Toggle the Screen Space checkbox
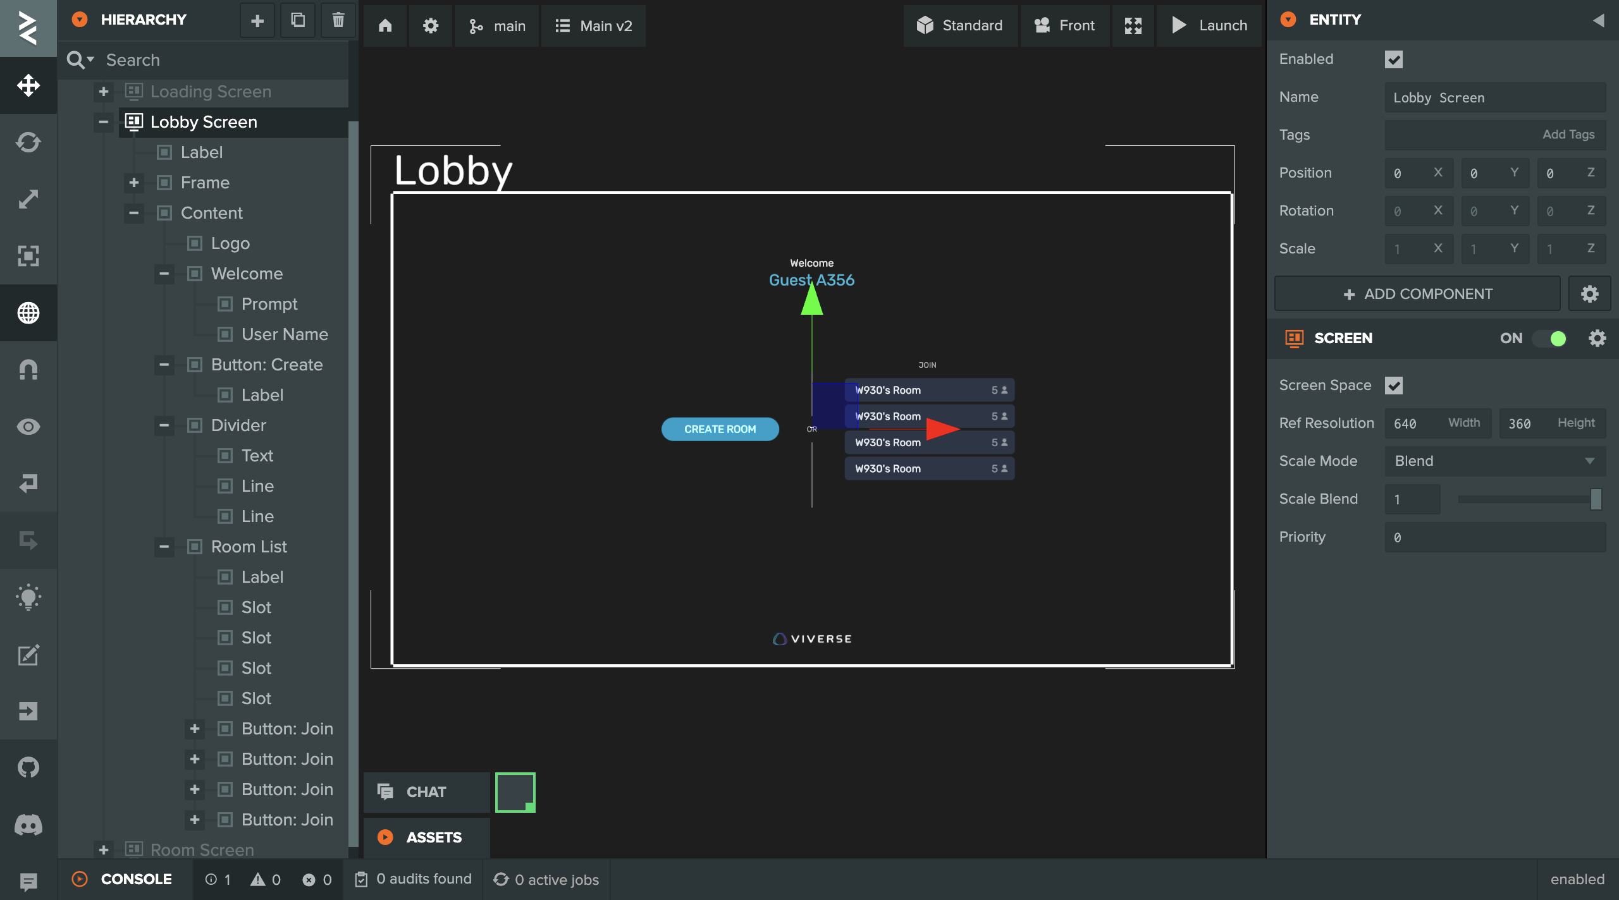 click(1394, 386)
